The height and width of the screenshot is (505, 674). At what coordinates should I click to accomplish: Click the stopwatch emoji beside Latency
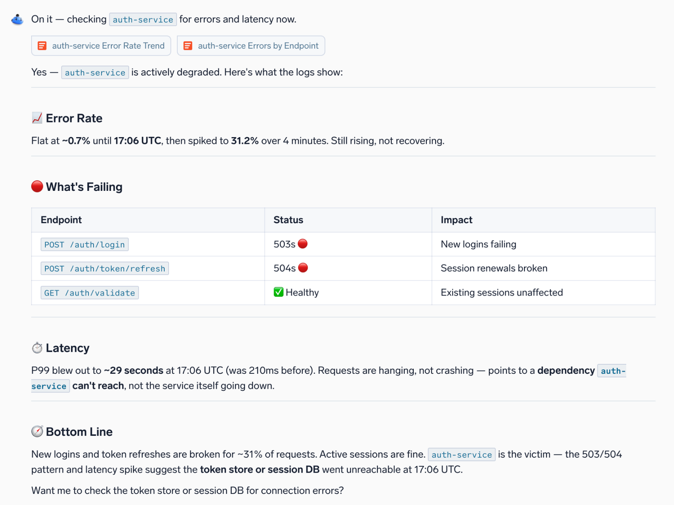(37, 348)
